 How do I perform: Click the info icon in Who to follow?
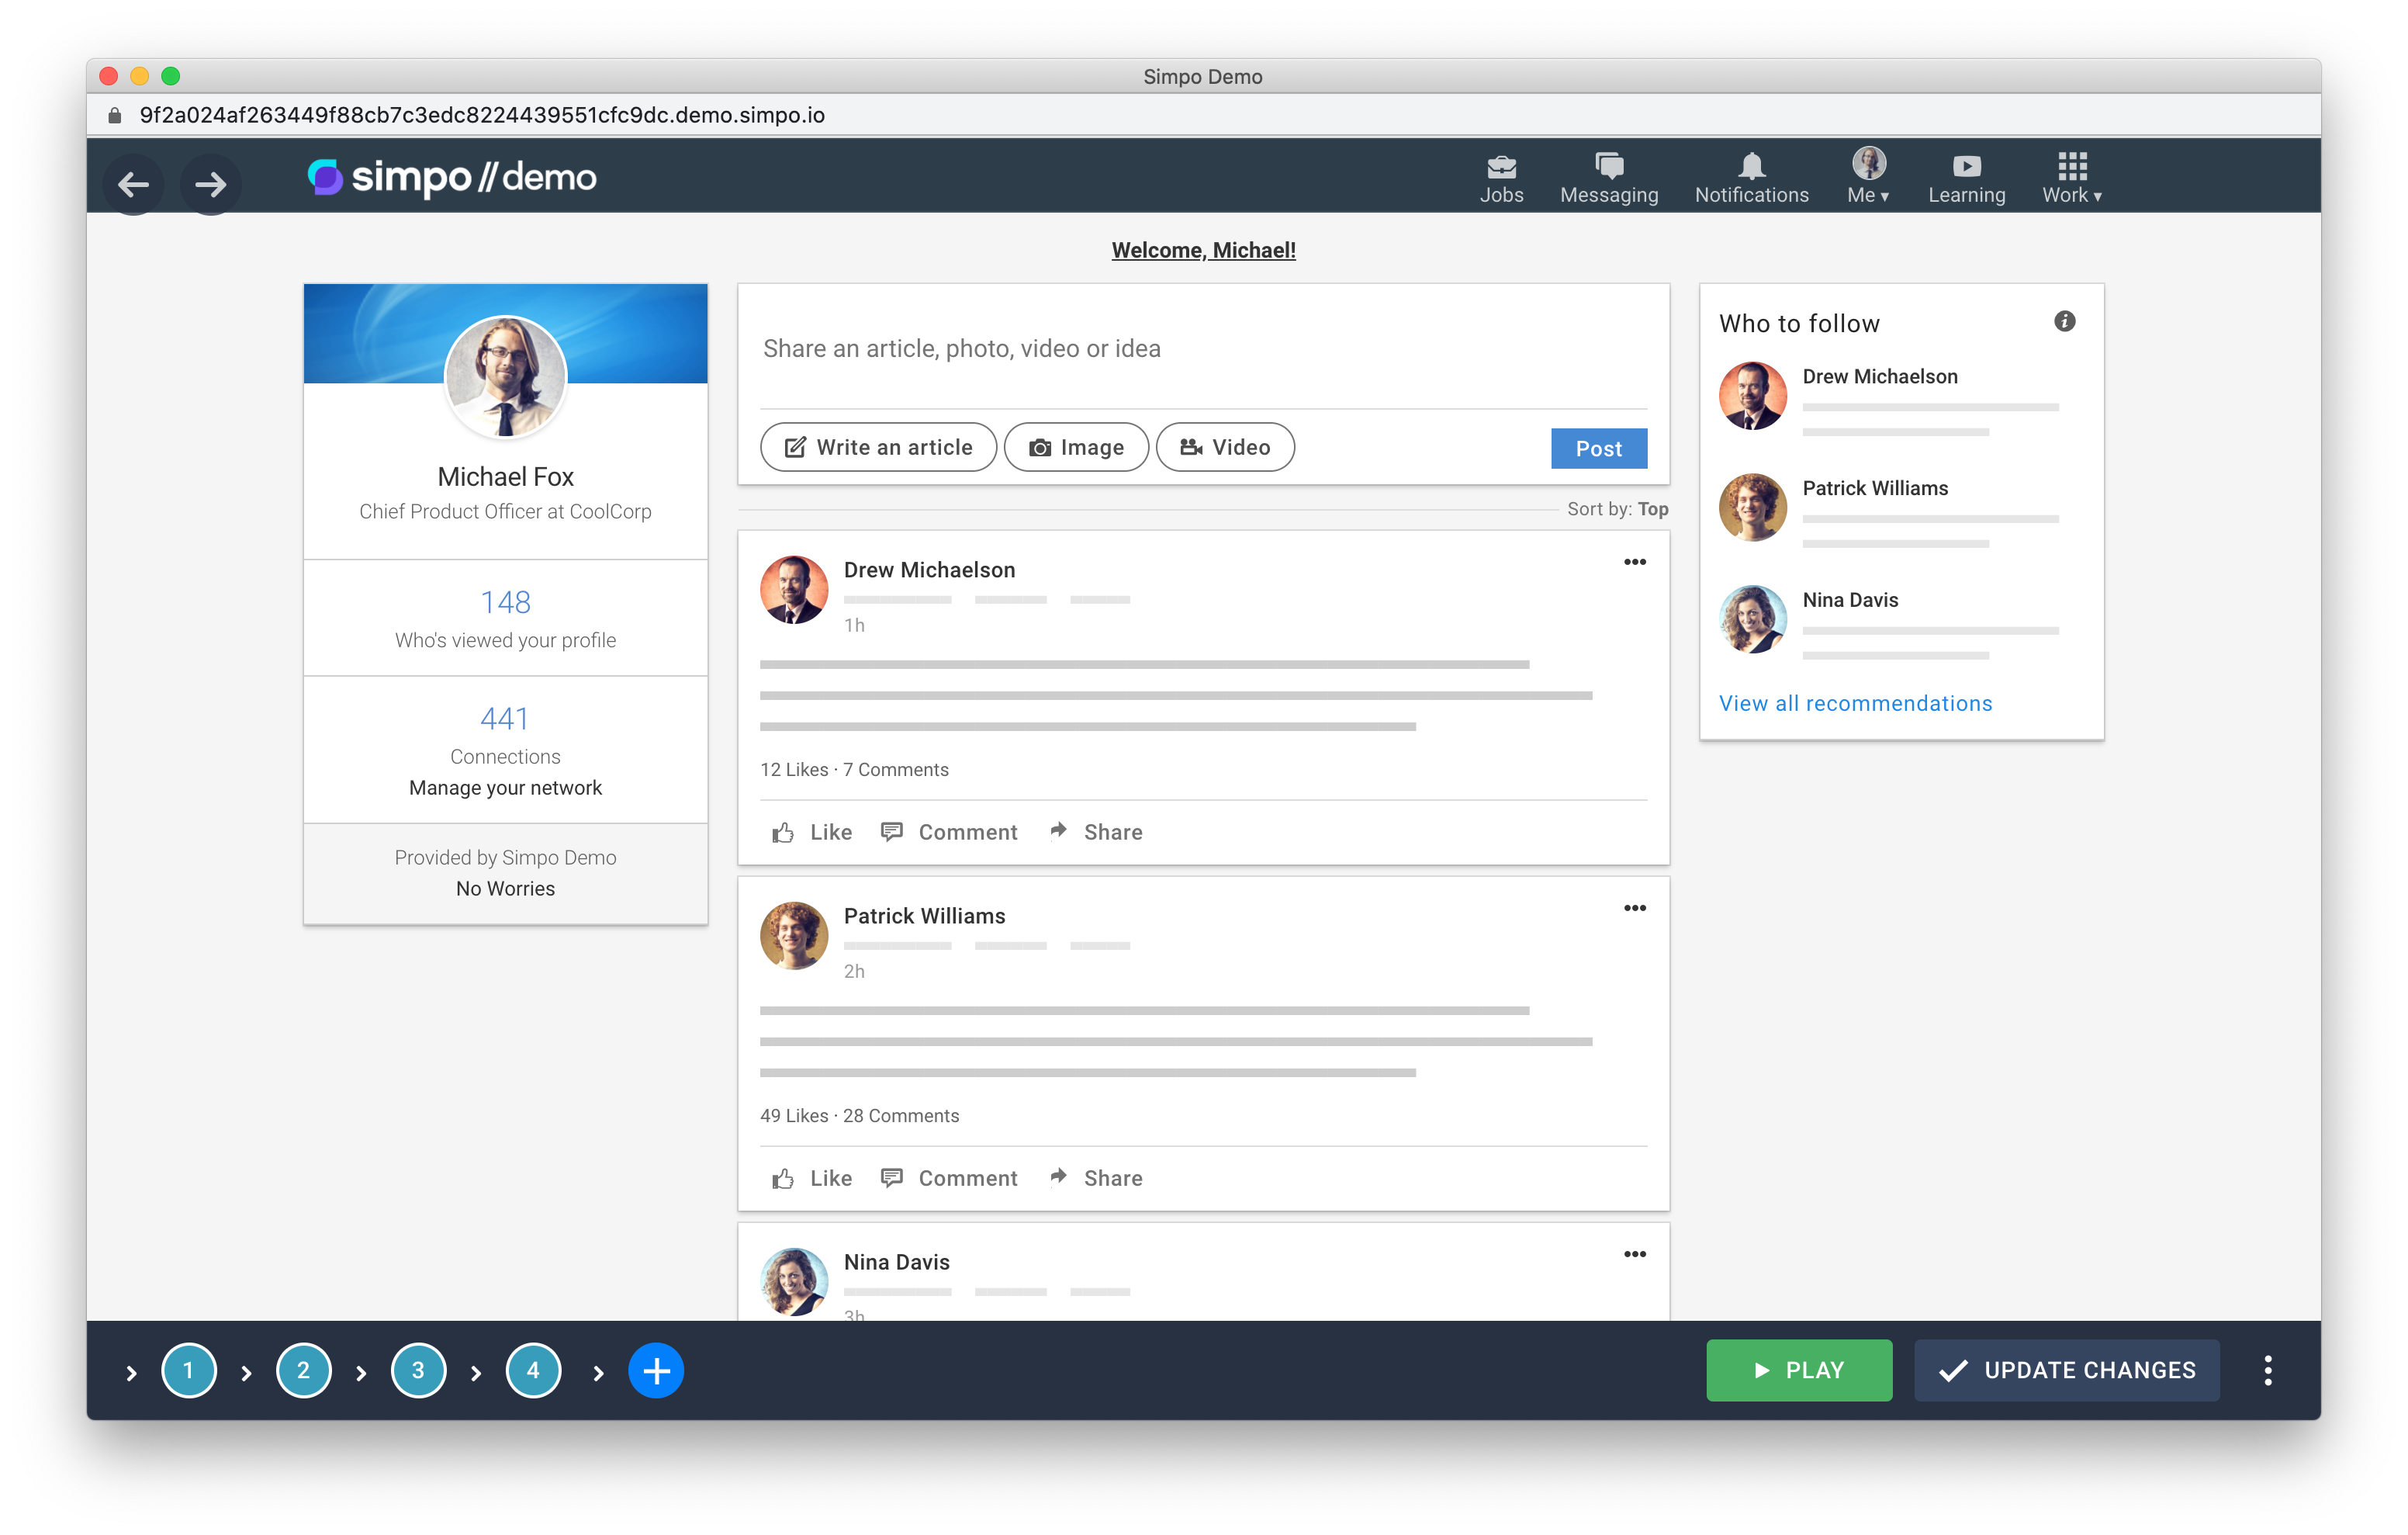(x=2064, y=321)
